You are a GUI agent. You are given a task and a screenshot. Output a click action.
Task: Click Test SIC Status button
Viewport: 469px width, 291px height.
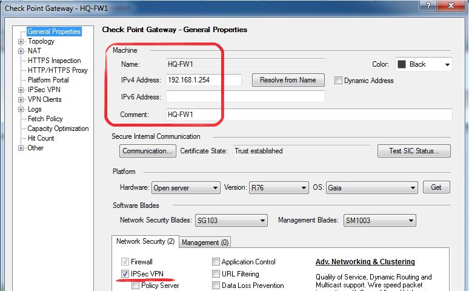pyautogui.click(x=414, y=151)
